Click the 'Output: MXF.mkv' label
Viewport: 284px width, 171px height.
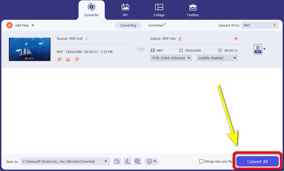pos(163,38)
